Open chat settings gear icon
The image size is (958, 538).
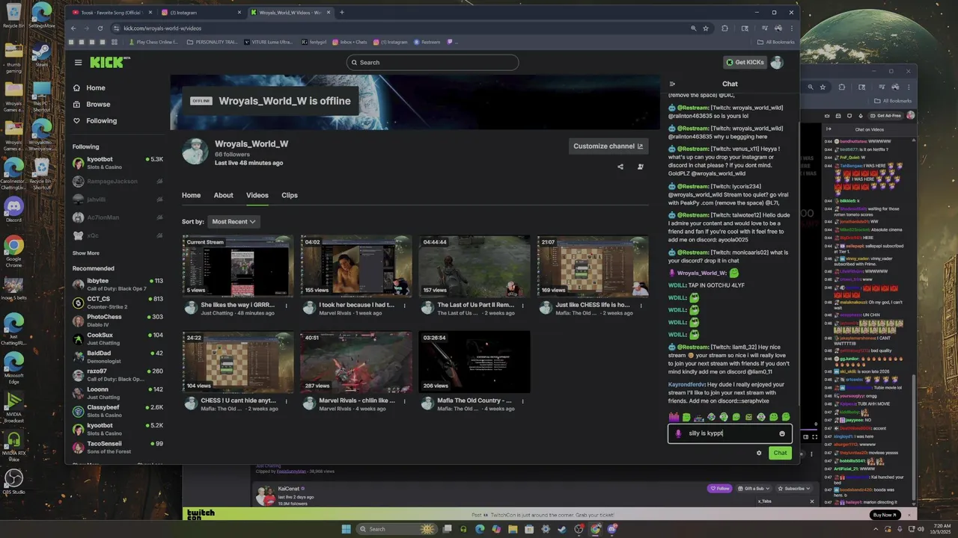(x=759, y=453)
